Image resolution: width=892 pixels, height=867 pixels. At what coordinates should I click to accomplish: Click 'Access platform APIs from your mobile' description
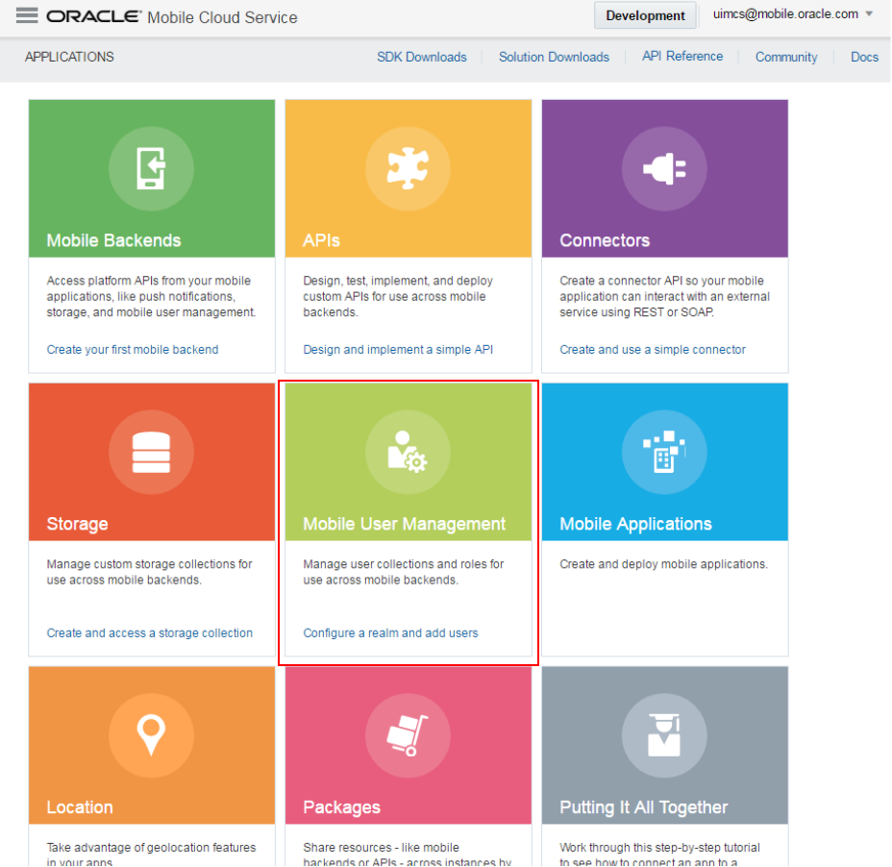(151, 296)
